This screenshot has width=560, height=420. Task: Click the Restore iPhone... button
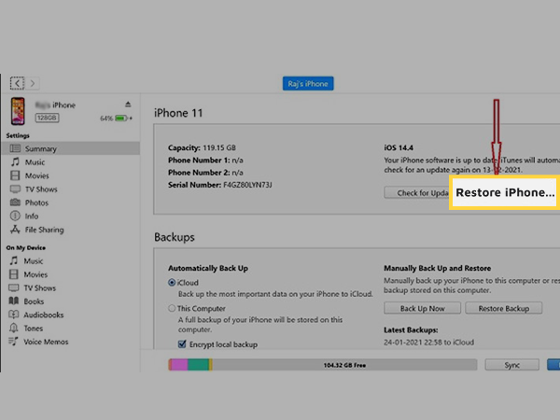coord(504,192)
